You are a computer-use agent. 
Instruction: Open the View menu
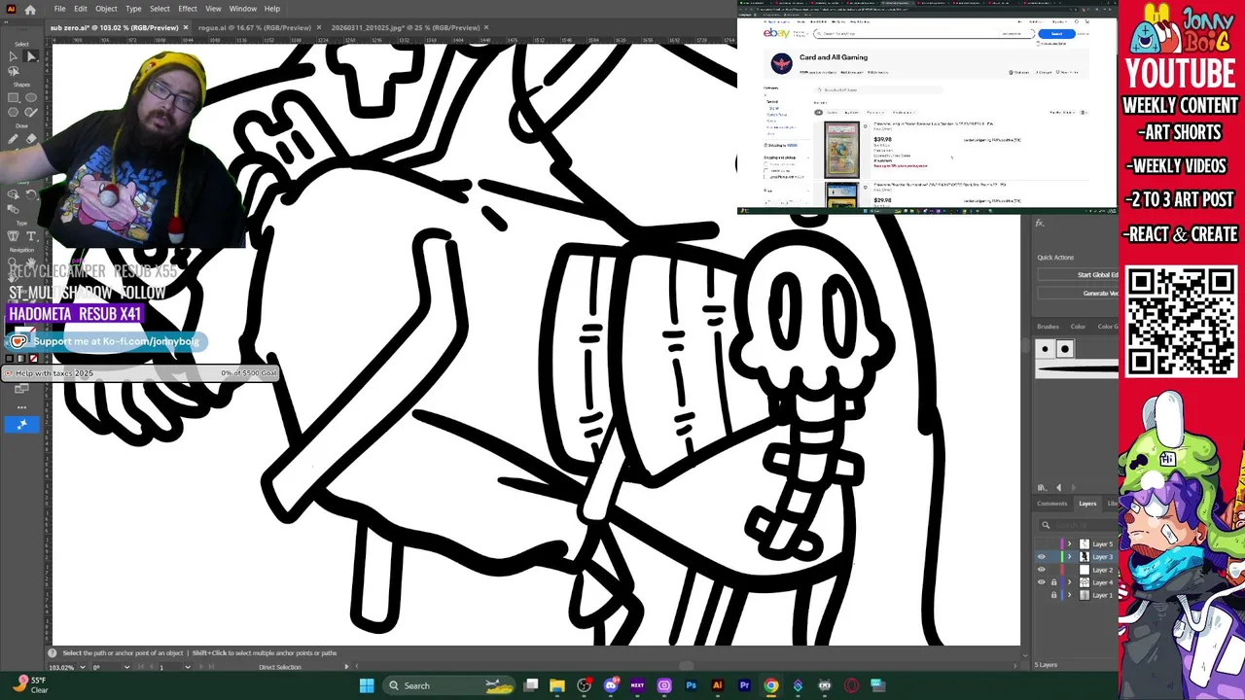pyautogui.click(x=213, y=9)
